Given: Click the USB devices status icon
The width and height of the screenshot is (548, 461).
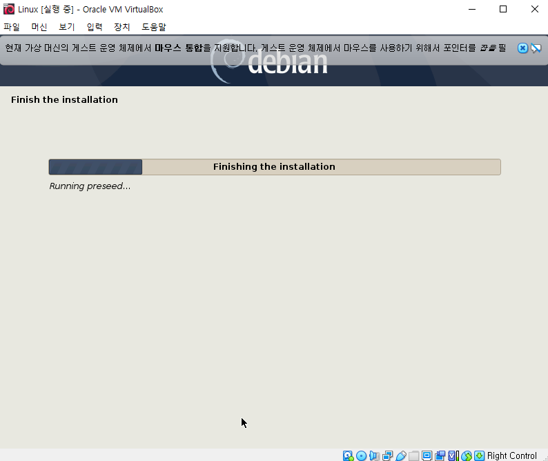Looking at the screenshot, I should click(401, 455).
